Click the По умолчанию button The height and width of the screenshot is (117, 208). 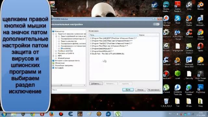point(154,90)
